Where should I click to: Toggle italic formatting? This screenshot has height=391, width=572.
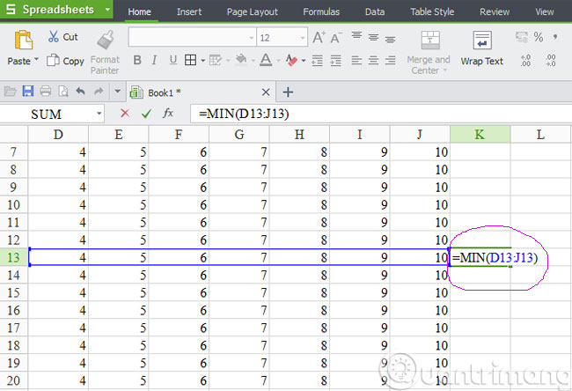tap(154, 60)
